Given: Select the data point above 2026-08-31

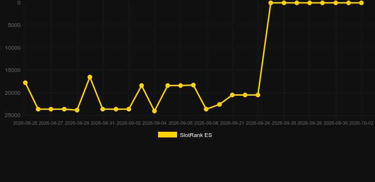Looking at the screenshot, I should point(103,109).
